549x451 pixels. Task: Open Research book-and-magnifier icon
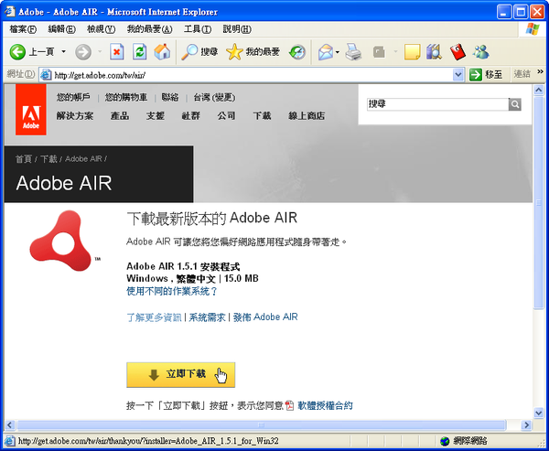[x=434, y=52]
